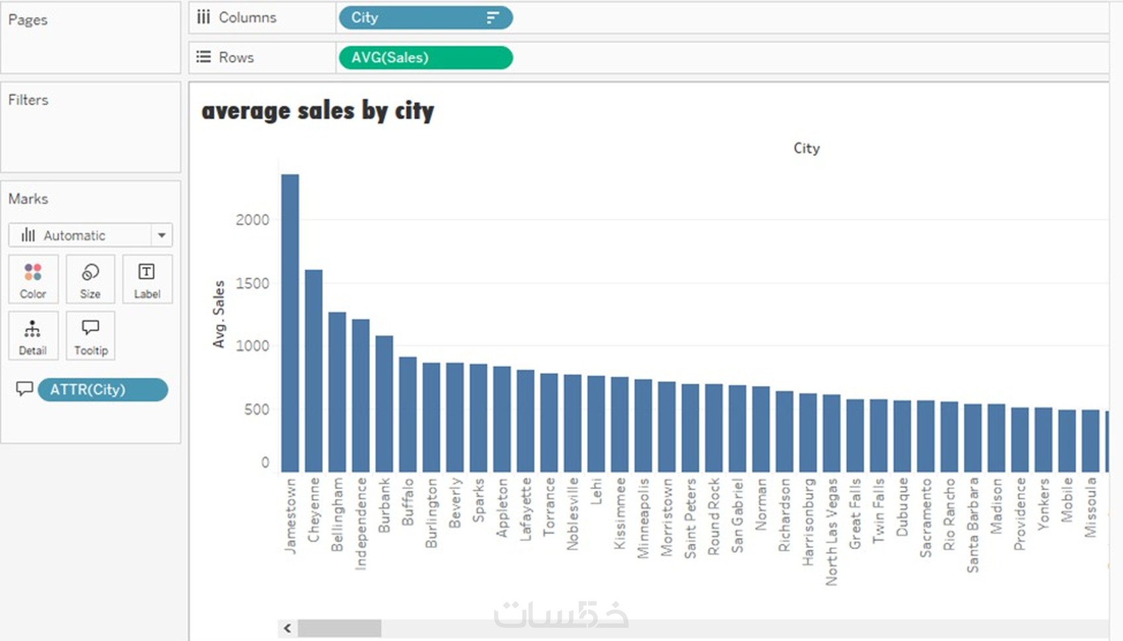
Task: Open the Size marks card
Action: (91, 280)
